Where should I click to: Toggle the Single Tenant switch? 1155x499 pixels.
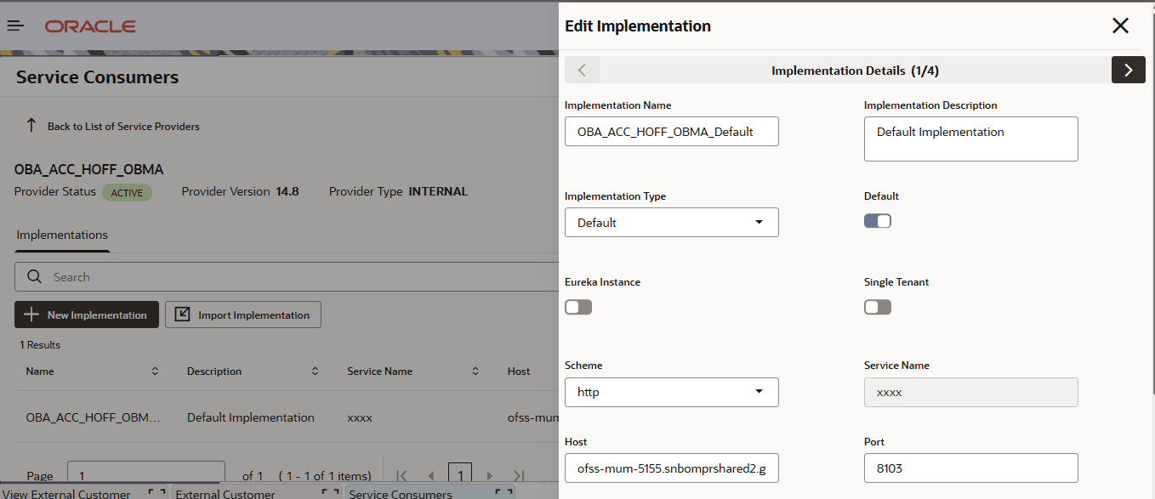coord(878,307)
